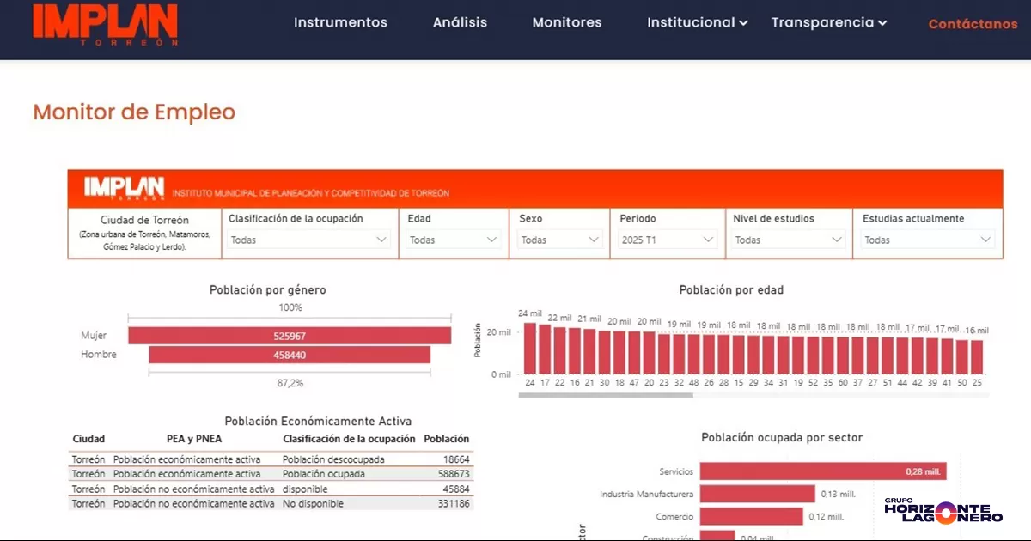Select the Monitores menu item
1031x541 pixels.
coord(566,23)
